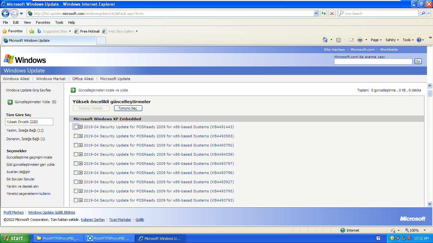
Task: Click the Internet zone globe in status bar
Action: point(343,230)
